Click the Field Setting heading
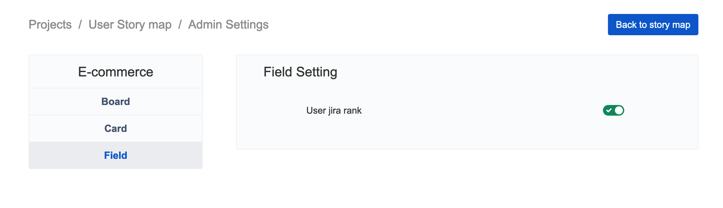 [x=300, y=72]
